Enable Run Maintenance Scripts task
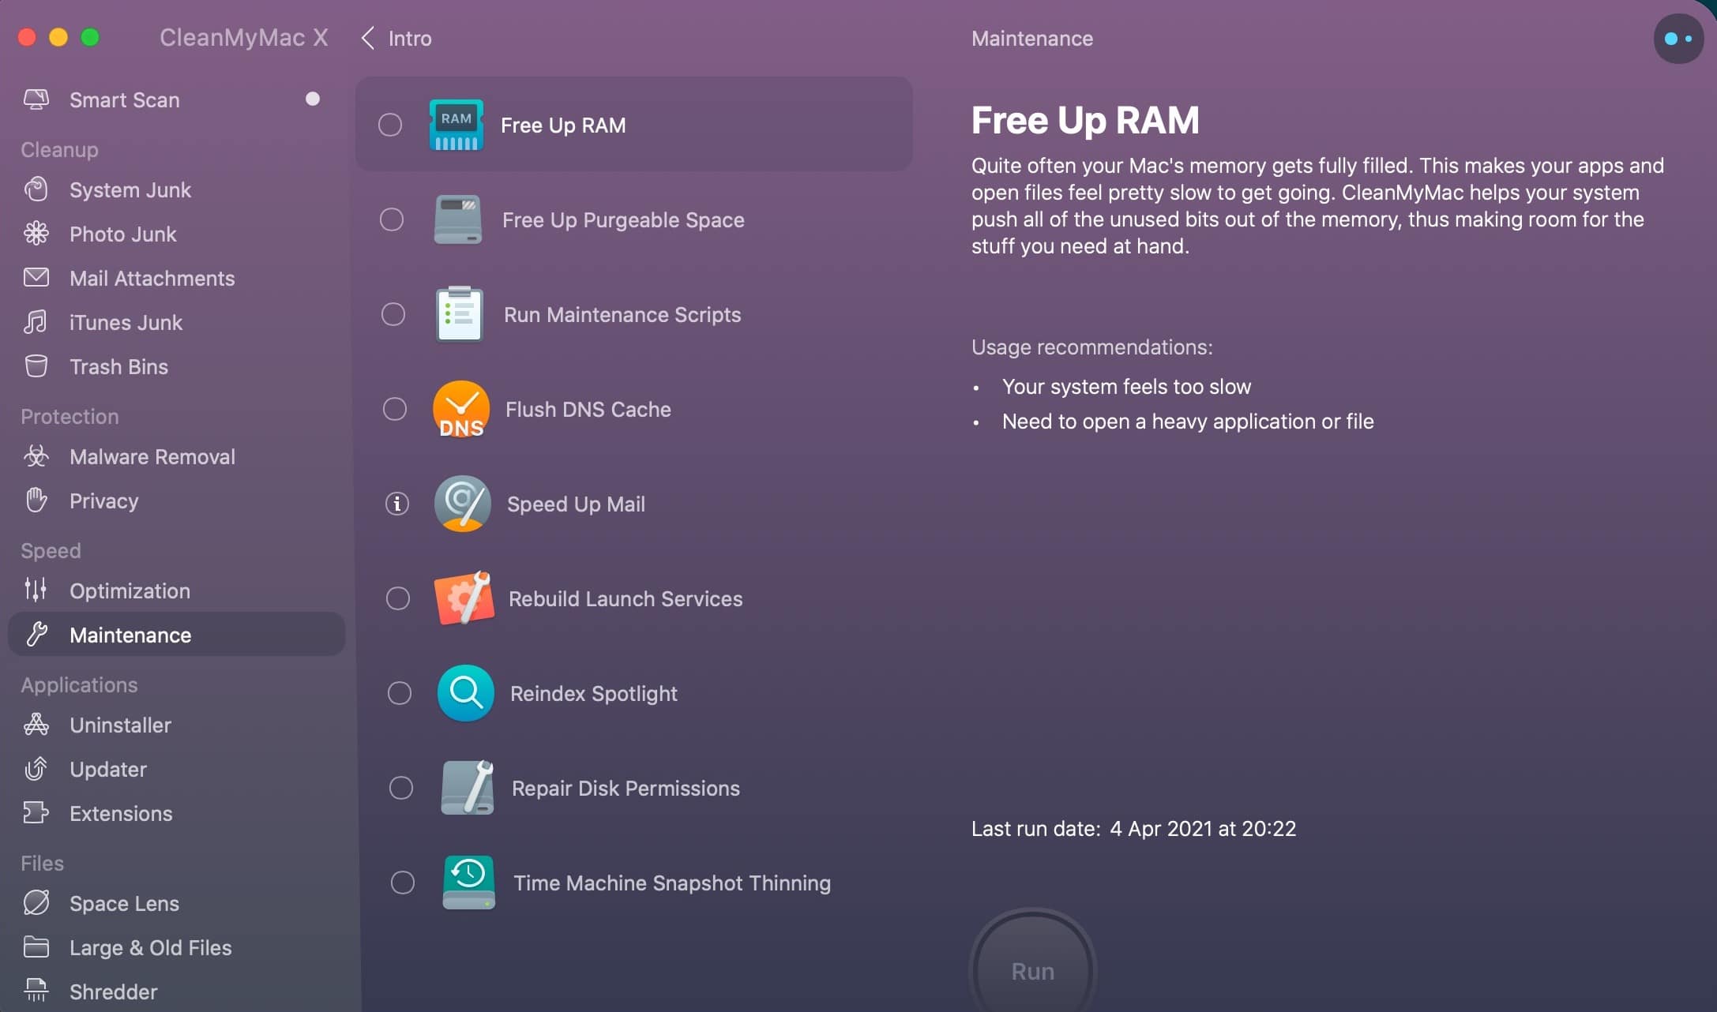Viewport: 1717px width, 1012px height. click(x=393, y=314)
